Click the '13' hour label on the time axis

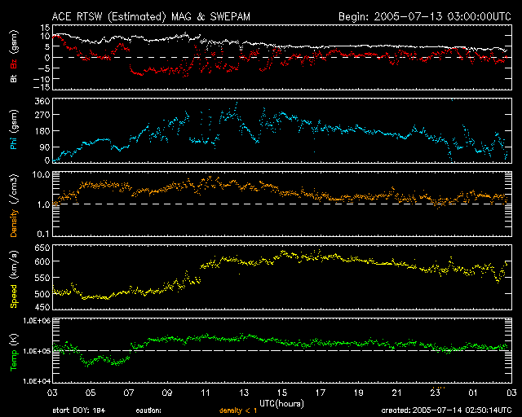click(244, 393)
